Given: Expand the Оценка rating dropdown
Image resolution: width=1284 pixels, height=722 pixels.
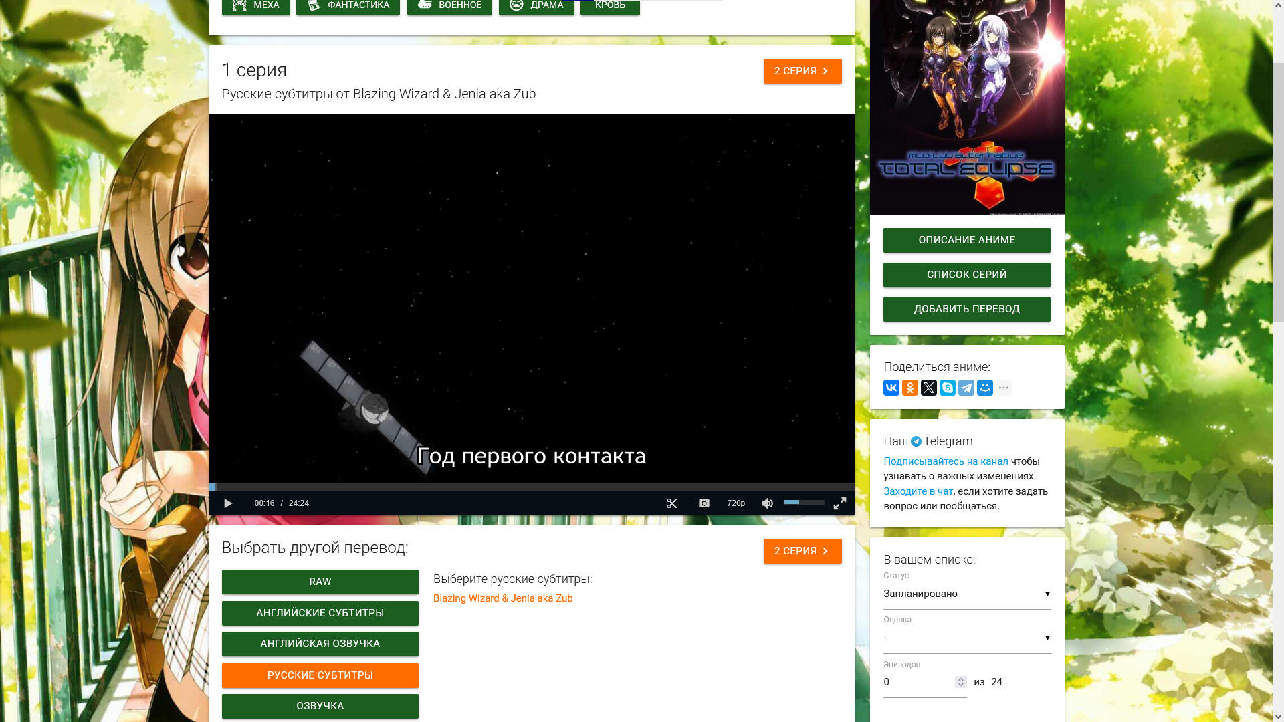Looking at the screenshot, I should 967,638.
